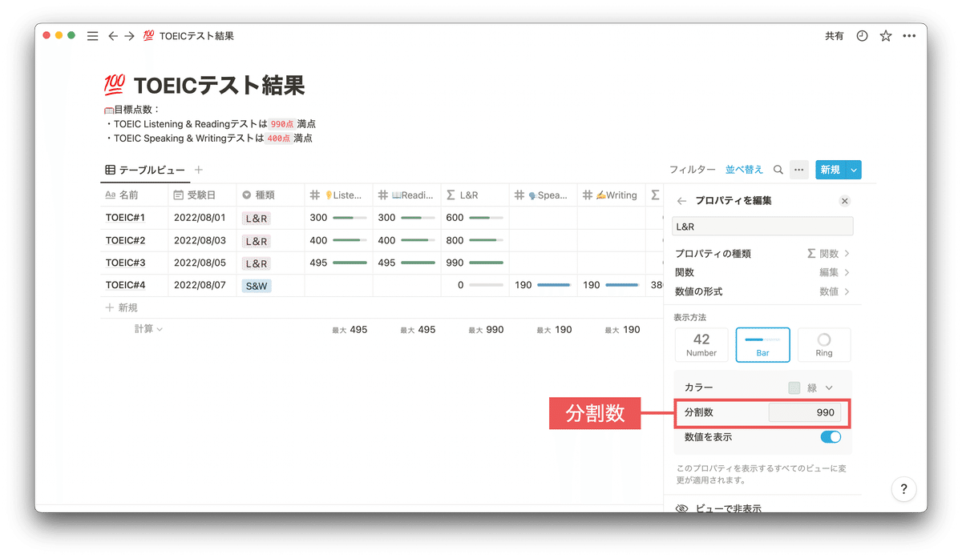Click the L&R column header
The height and width of the screenshot is (558, 962).
[x=475, y=195]
